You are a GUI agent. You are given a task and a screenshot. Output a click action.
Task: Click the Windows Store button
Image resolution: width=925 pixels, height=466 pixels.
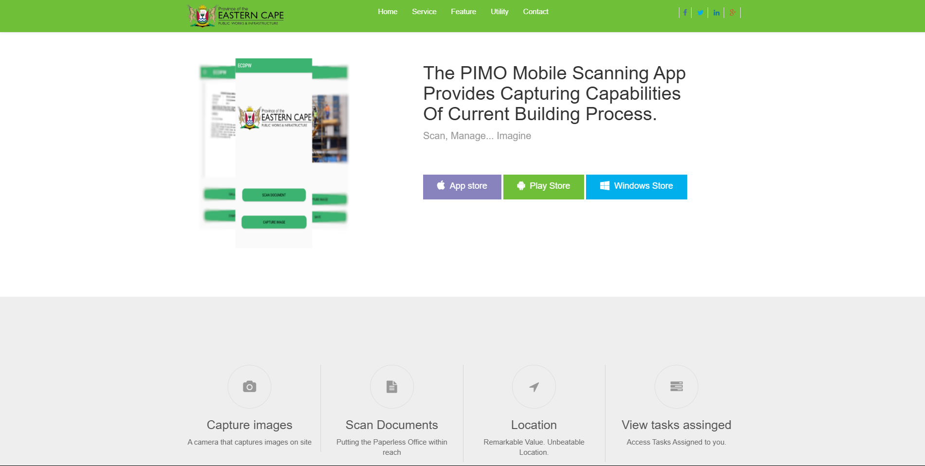(x=637, y=187)
